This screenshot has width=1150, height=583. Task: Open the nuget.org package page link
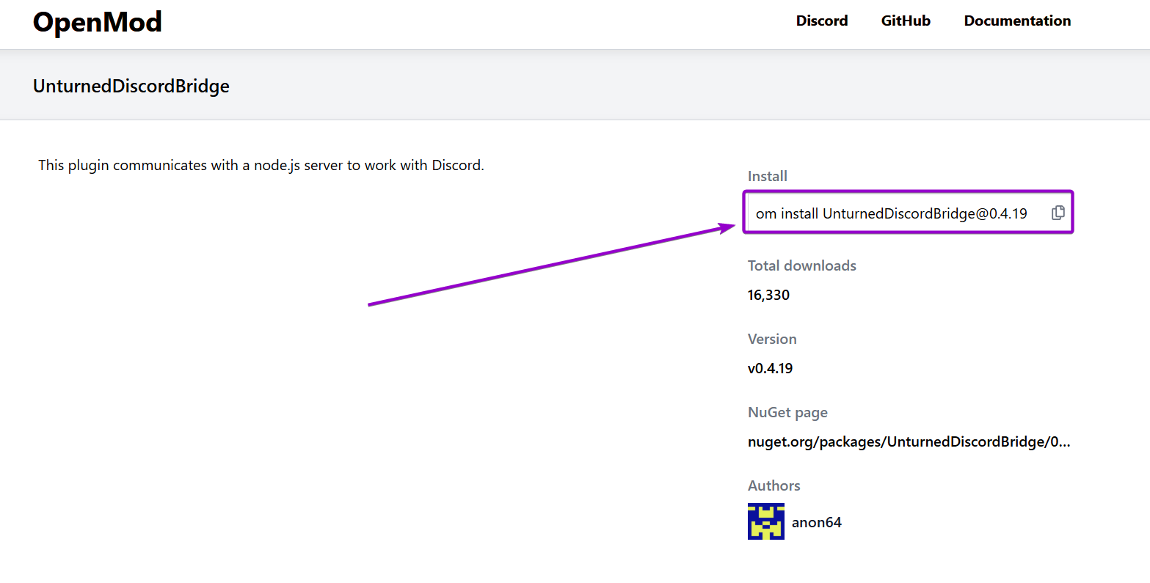(909, 441)
